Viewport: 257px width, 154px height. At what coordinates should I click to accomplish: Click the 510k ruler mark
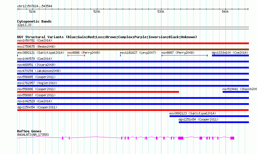[x=32, y=12]
